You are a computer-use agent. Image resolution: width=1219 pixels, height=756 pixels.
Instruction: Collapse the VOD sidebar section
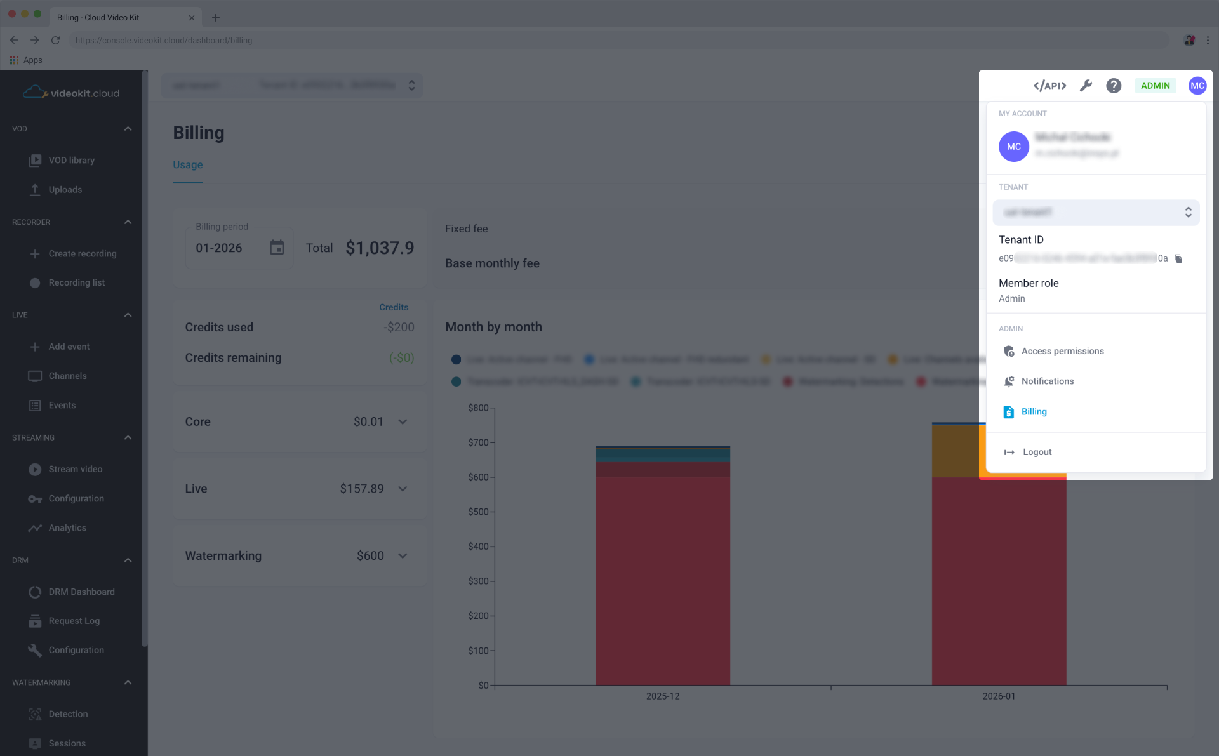point(128,129)
